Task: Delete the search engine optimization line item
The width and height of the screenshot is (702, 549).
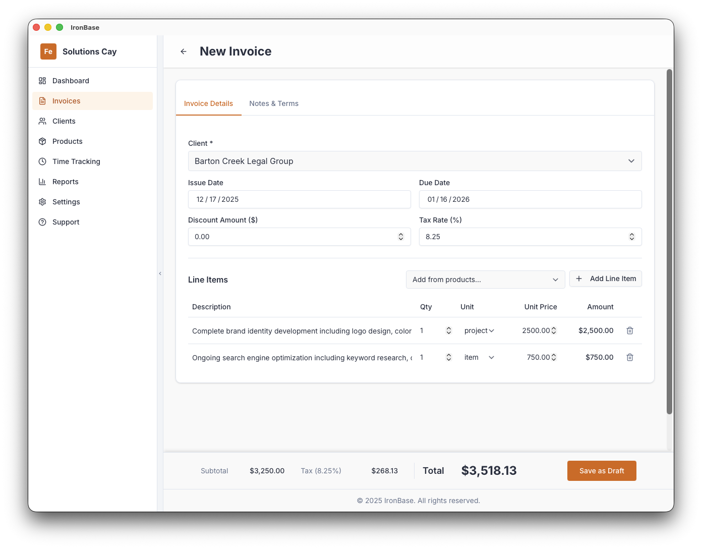Action: pos(629,357)
